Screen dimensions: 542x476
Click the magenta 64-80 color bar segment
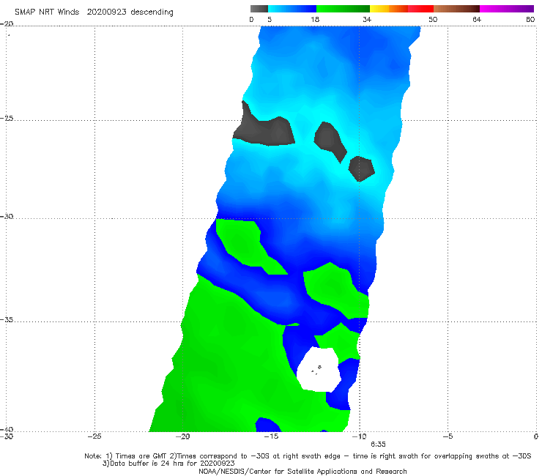coord(507,9)
